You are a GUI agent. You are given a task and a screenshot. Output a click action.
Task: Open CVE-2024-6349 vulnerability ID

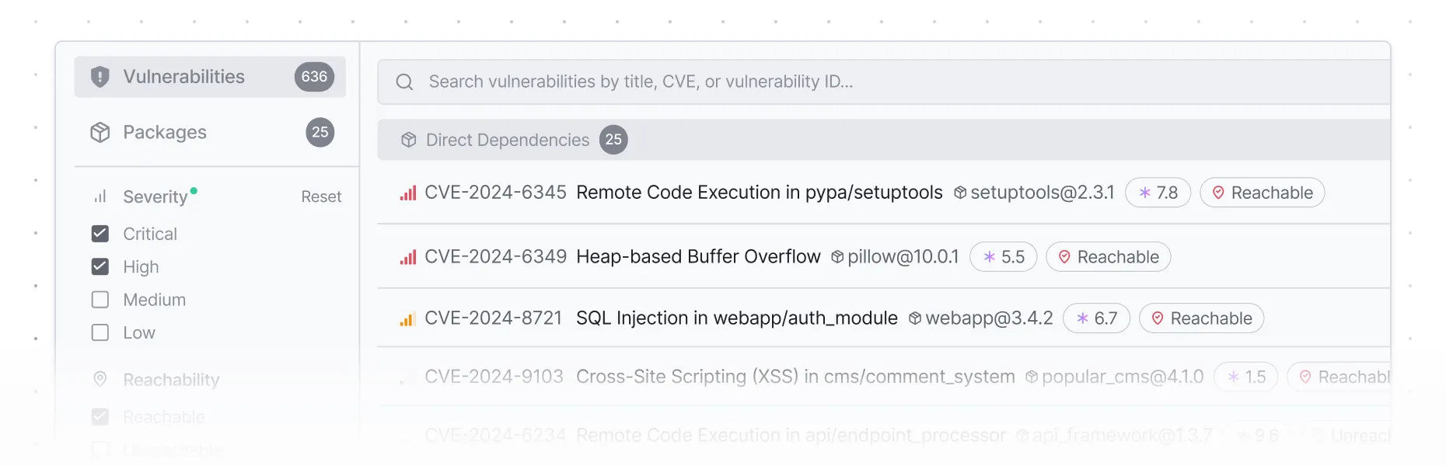click(495, 257)
